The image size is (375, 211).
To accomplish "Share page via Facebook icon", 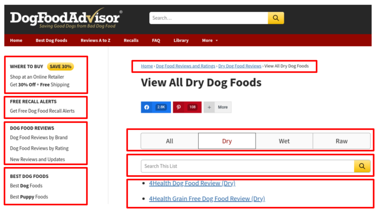I will tap(146, 107).
